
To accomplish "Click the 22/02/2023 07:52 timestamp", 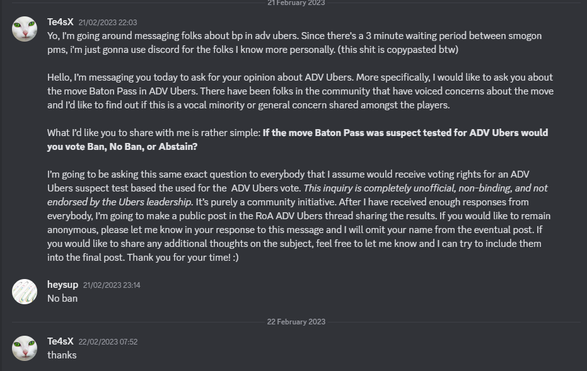I will (x=108, y=342).
